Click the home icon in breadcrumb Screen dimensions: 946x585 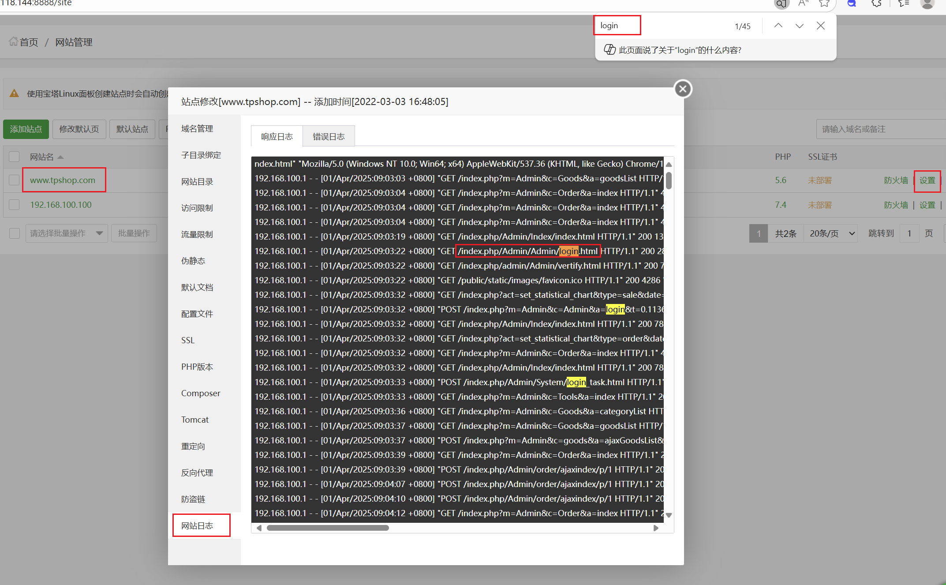point(13,42)
